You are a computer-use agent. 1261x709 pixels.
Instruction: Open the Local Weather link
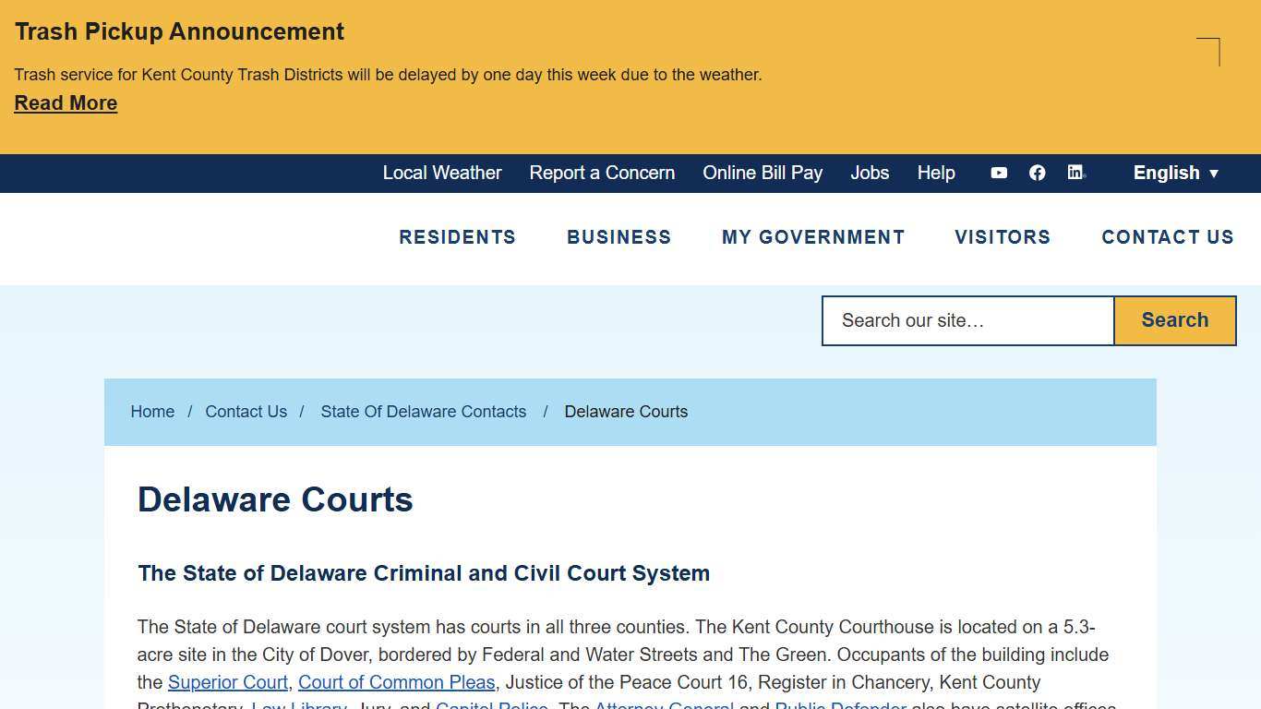(441, 173)
